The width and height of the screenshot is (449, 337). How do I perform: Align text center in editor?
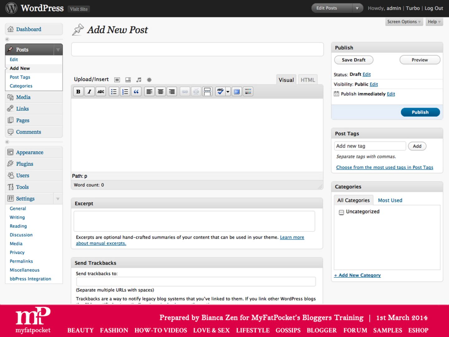[x=161, y=92]
